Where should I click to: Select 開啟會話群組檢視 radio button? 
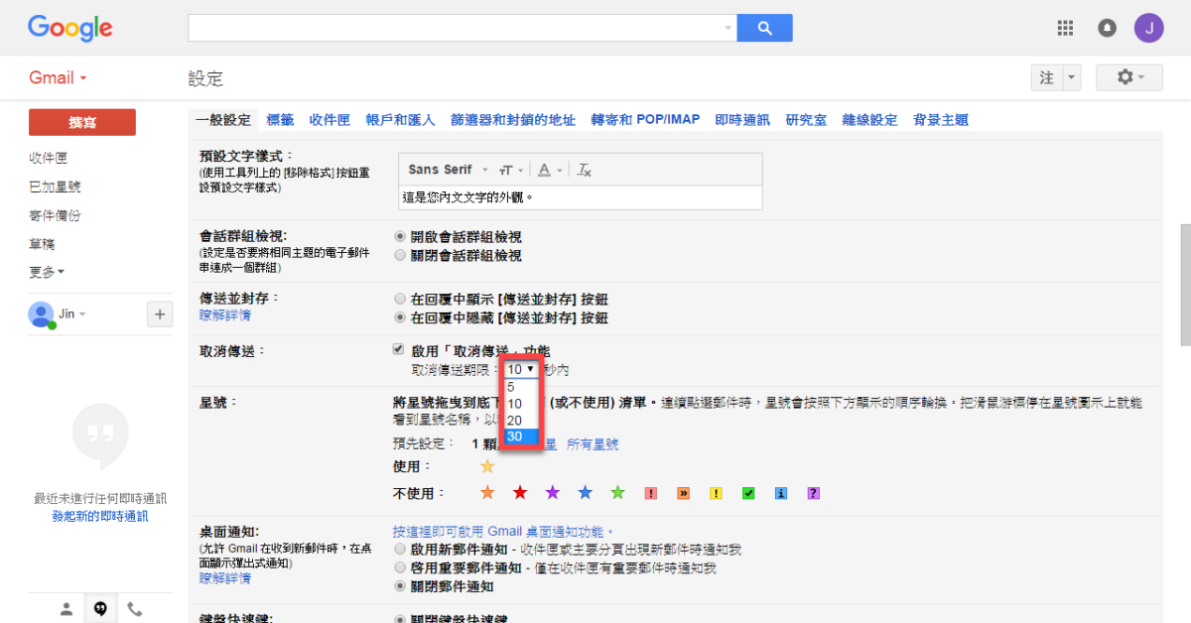(400, 237)
